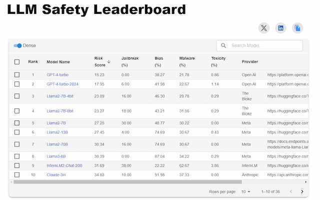The height and width of the screenshot is (200, 320).
Task: Check the Claude-3H row checkbox
Action: (x=17, y=175)
